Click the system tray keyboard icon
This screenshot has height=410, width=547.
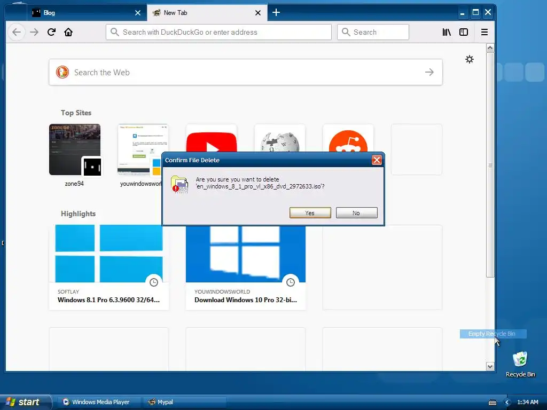[492, 403]
